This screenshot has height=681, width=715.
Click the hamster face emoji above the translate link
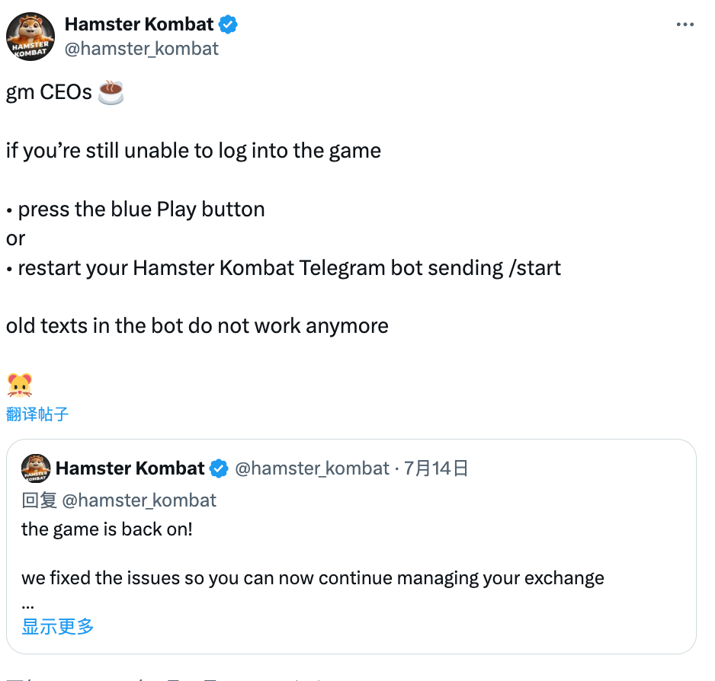click(x=19, y=385)
